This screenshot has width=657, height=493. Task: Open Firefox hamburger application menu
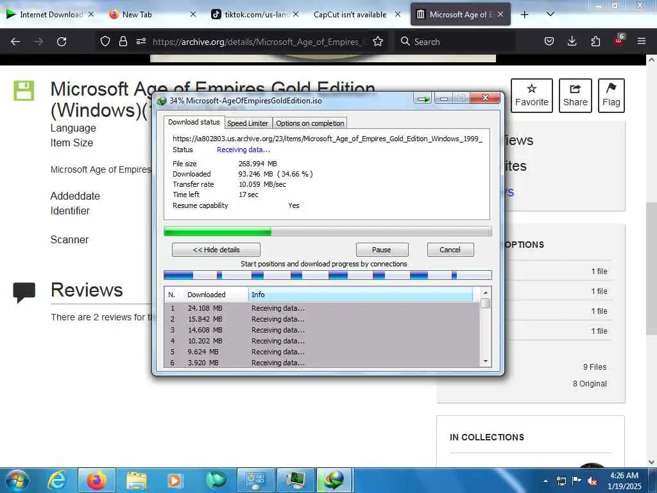point(642,41)
